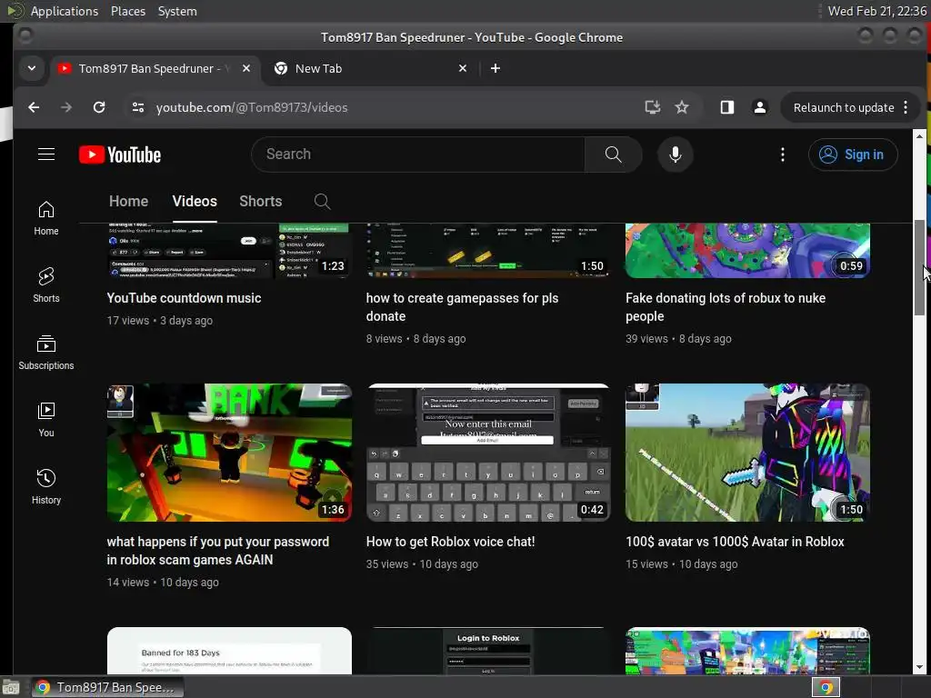Search within channel using magnifier icon
931x698 pixels.
coord(322,201)
